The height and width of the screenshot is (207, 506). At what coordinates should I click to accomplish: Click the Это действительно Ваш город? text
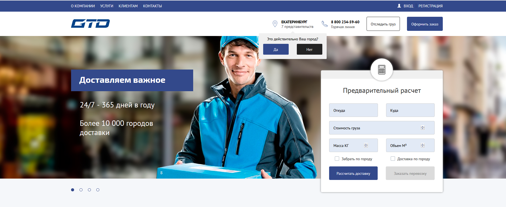(x=292, y=39)
